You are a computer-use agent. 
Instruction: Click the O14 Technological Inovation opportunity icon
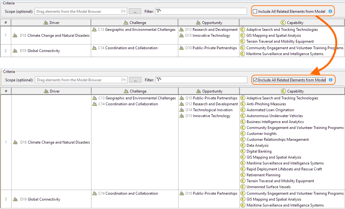click(x=181, y=110)
